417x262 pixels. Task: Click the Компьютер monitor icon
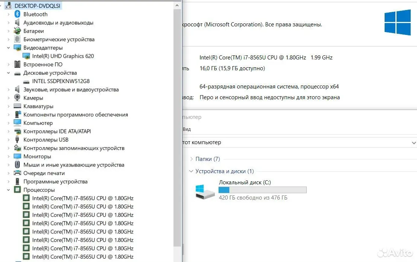17,123
